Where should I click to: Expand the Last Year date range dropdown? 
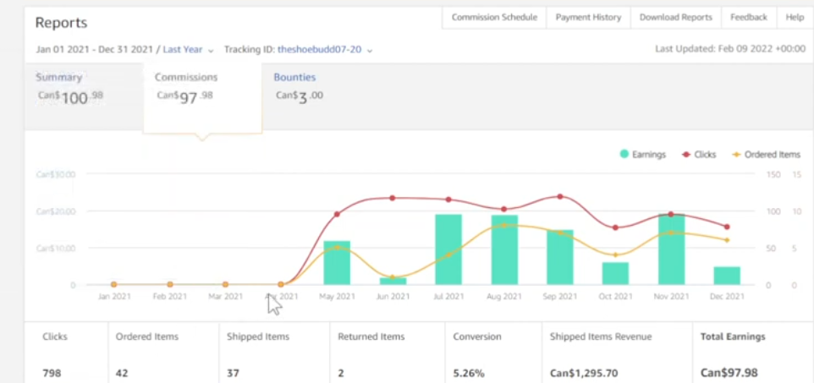(x=211, y=51)
